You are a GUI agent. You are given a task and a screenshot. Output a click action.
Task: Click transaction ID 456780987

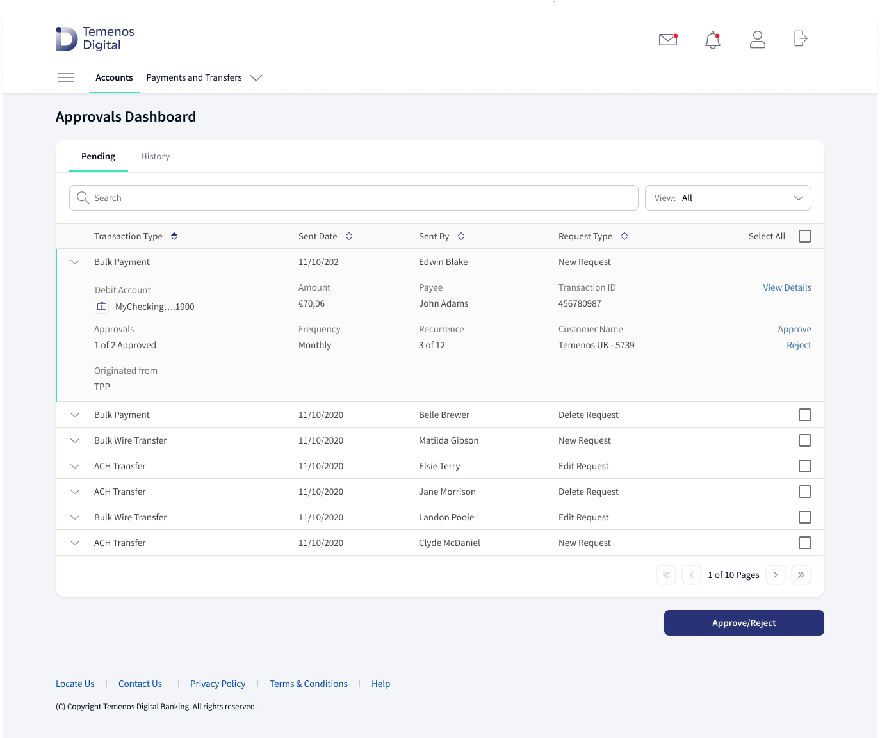(580, 303)
